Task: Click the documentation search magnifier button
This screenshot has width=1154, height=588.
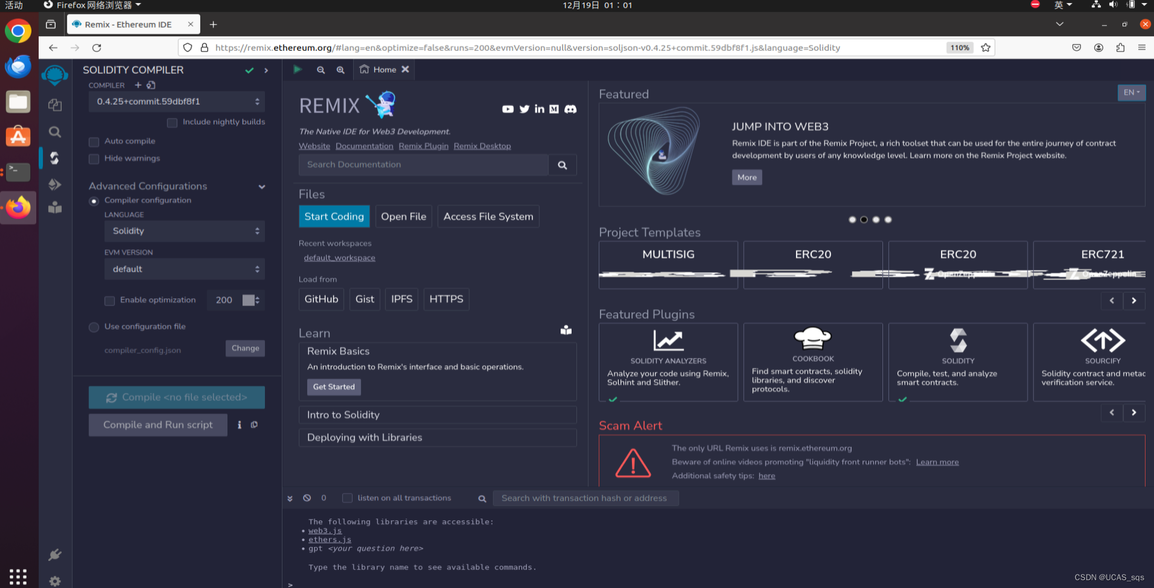Action: click(562, 165)
